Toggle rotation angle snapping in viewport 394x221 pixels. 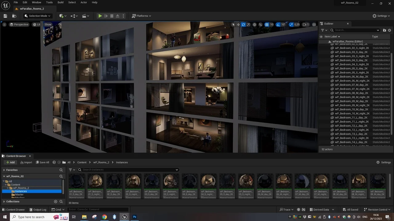[278, 25]
